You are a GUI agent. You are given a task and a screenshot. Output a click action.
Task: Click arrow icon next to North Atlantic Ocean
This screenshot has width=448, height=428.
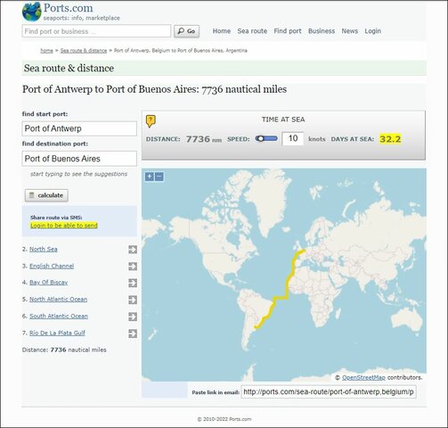[133, 300]
